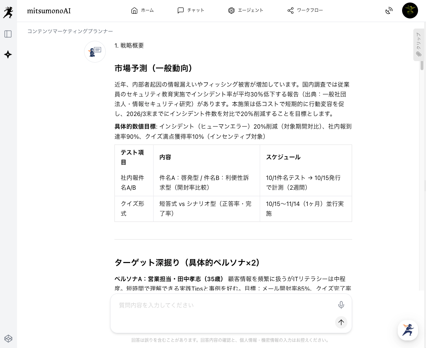The image size is (426, 348).
Task: Click the 市場予測（一般動向） heading
Action: coord(154,68)
